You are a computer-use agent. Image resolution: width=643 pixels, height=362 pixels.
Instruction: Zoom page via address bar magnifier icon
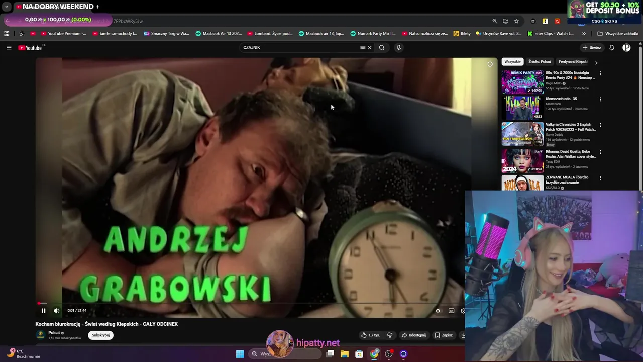tap(495, 21)
